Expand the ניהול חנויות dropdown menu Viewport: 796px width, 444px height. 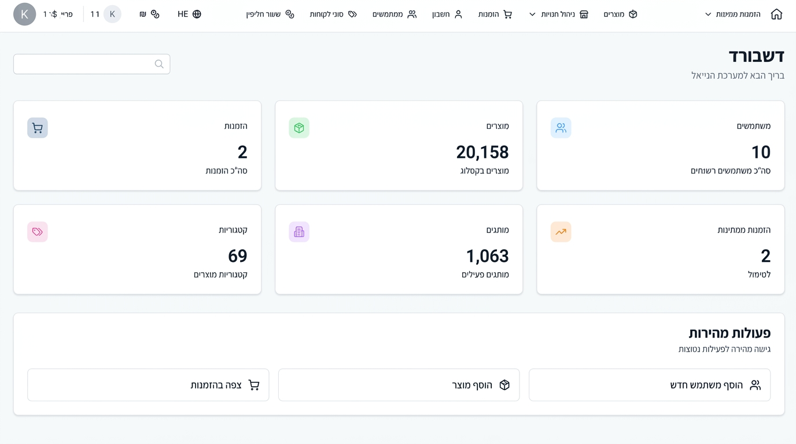[559, 14]
